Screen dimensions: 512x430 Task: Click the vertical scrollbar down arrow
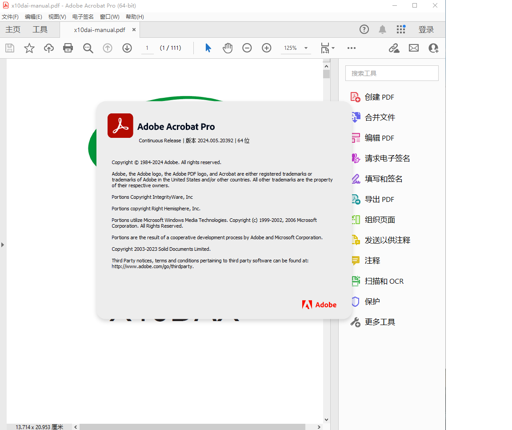[x=326, y=419]
